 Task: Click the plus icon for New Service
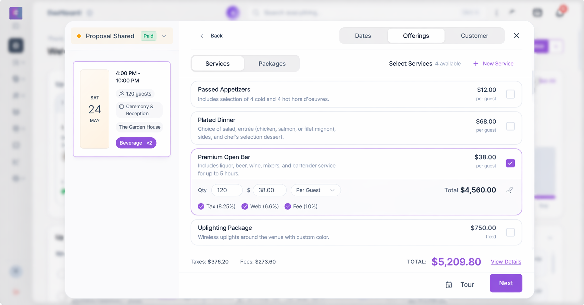click(475, 64)
